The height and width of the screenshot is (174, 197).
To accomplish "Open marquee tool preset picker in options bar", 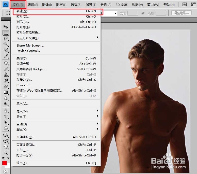I will point(8,13).
